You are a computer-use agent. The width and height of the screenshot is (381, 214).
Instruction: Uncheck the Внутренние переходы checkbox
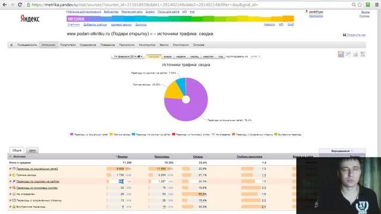coord(10,207)
